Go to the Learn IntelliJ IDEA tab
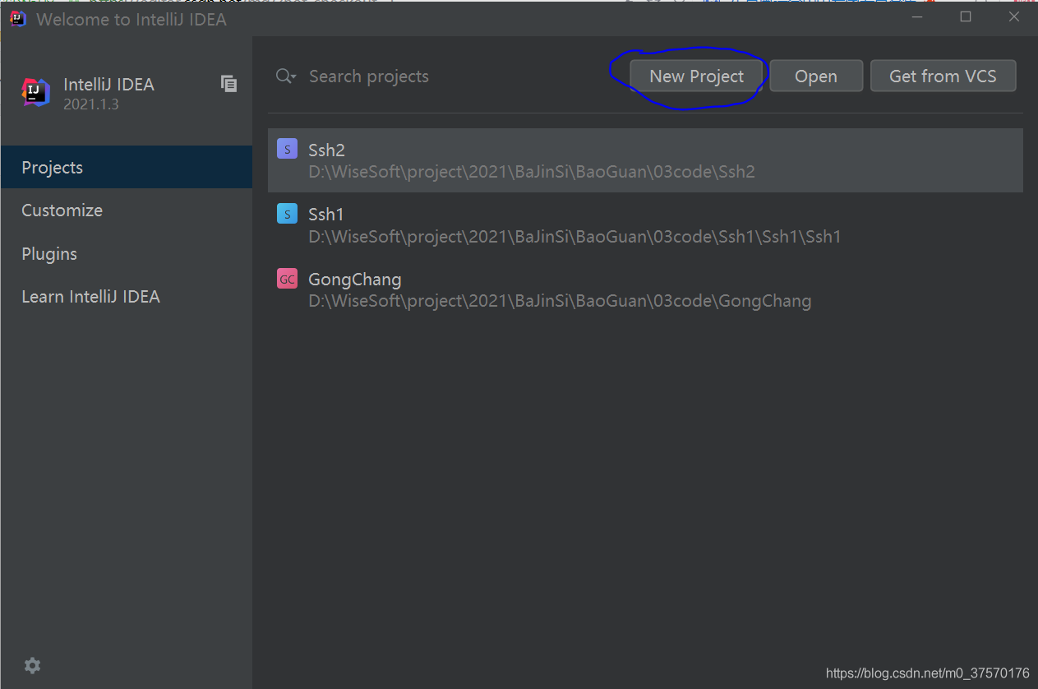The width and height of the screenshot is (1038, 689). tap(127, 297)
